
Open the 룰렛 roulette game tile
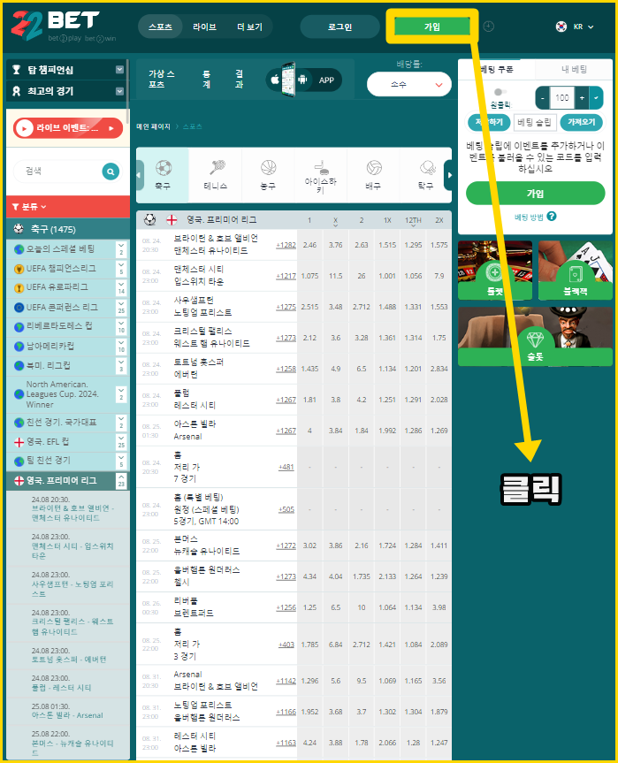tap(495, 270)
